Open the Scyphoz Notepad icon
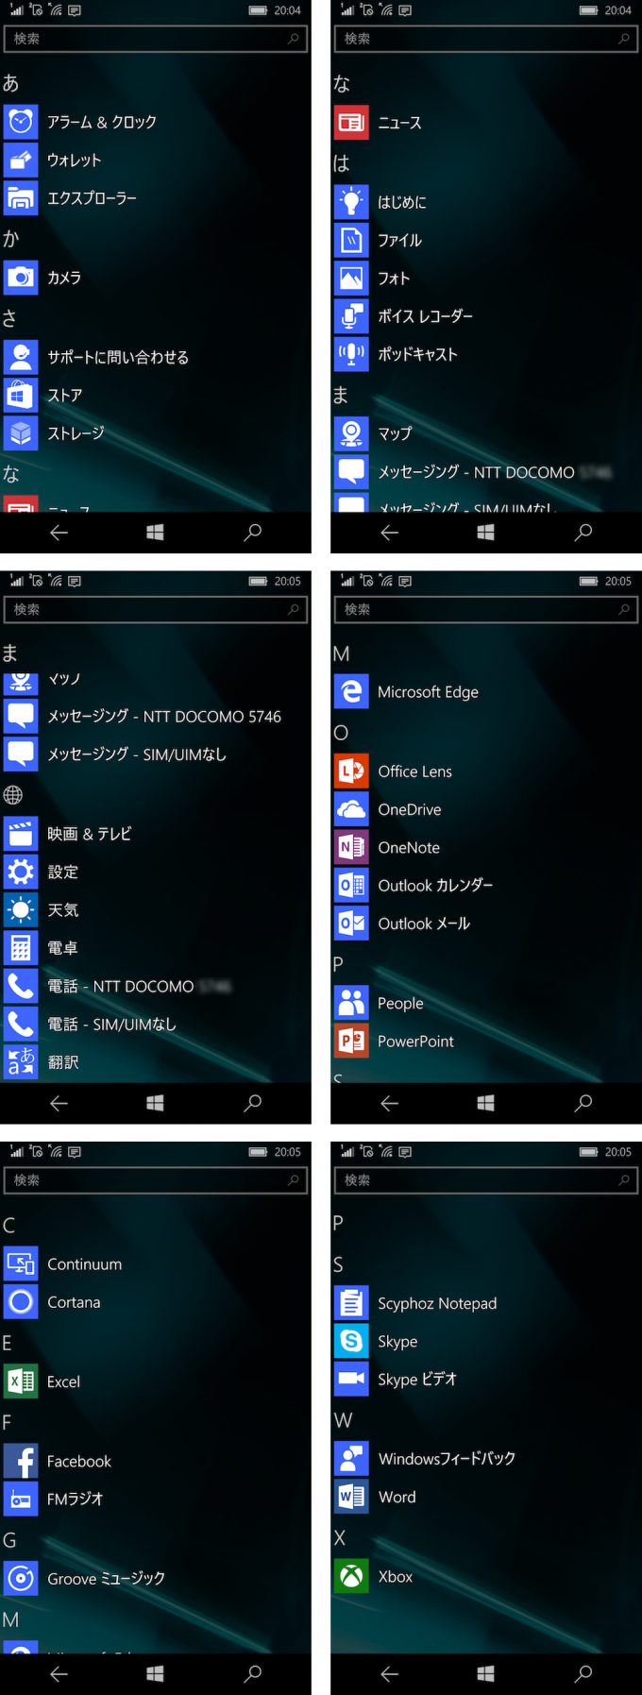Screen dimensions: 642x1695 click(x=351, y=1303)
